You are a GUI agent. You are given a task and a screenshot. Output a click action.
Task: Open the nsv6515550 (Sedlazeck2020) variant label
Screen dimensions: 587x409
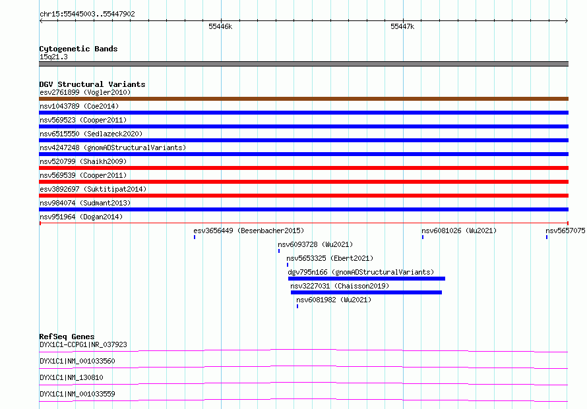91,134
